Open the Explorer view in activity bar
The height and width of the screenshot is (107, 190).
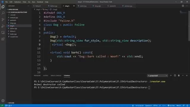pos(3,7)
